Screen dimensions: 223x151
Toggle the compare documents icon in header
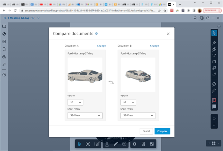[x=202, y=18]
